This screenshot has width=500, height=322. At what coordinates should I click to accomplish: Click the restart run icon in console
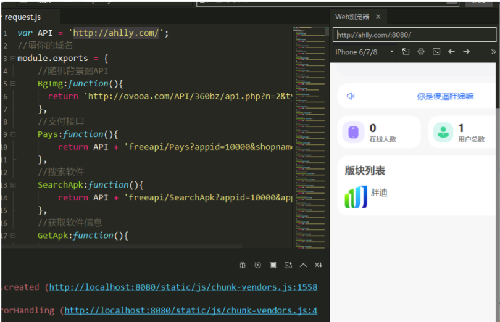[257, 265]
